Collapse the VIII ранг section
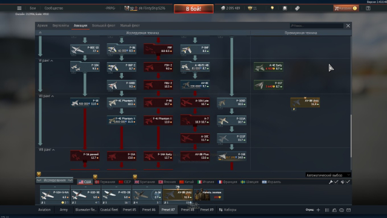The height and width of the screenshot is (218, 387). (47, 149)
